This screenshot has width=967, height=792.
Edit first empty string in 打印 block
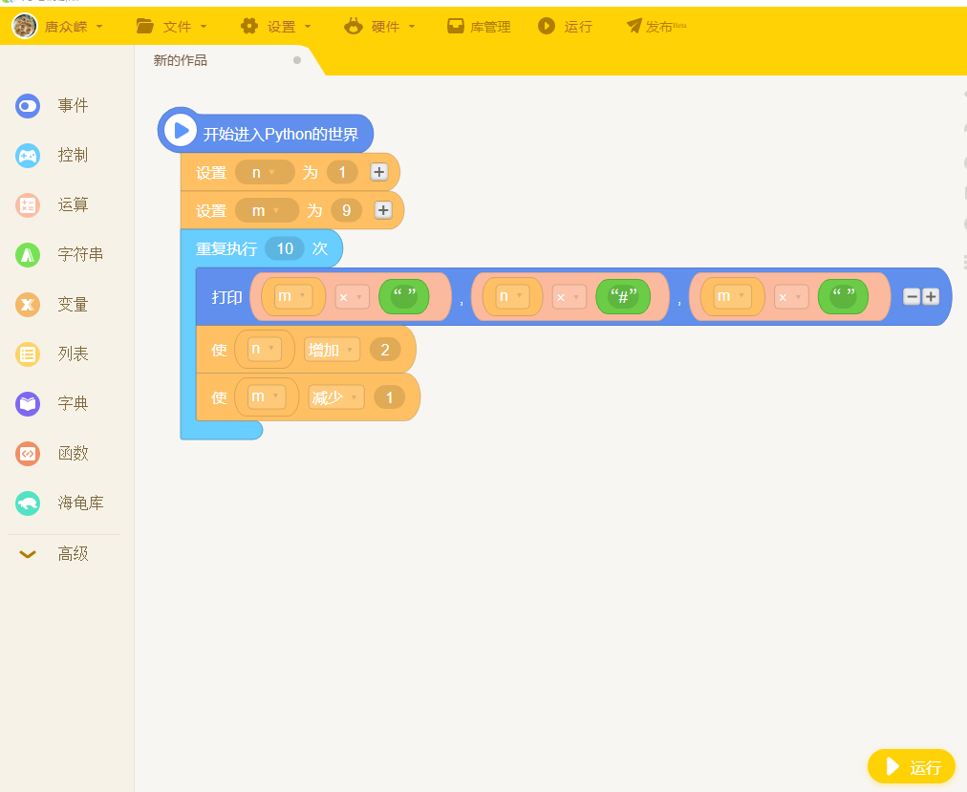click(x=404, y=297)
